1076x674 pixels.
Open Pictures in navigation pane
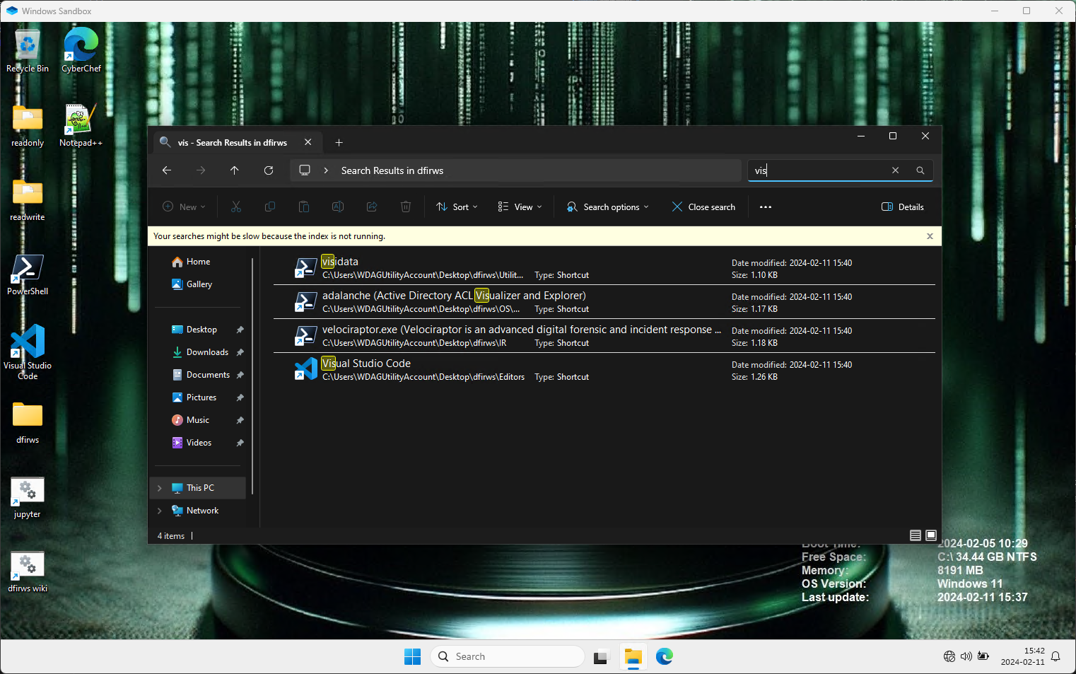pos(201,397)
